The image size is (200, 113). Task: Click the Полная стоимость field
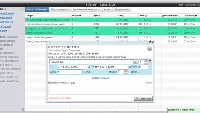107,83
